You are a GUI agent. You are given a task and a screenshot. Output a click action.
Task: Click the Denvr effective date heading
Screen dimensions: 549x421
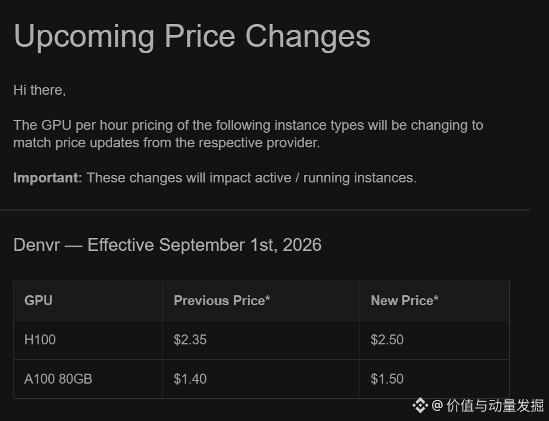tap(167, 245)
